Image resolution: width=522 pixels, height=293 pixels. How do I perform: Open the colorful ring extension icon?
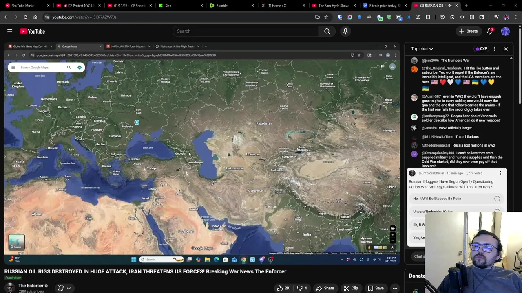point(349,17)
